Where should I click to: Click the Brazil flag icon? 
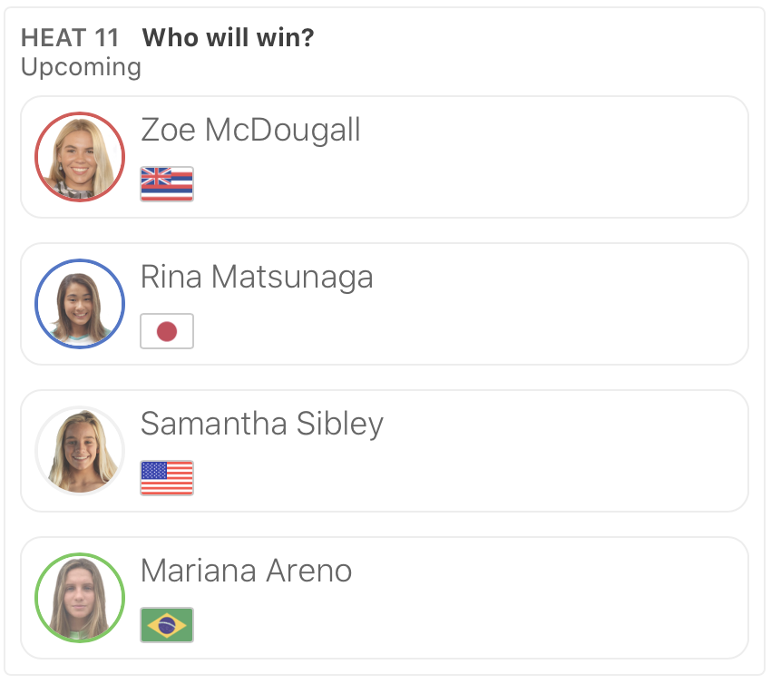click(x=167, y=625)
